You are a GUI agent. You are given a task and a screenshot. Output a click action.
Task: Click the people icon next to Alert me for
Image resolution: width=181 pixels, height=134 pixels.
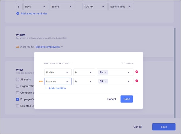tap(18, 47)
